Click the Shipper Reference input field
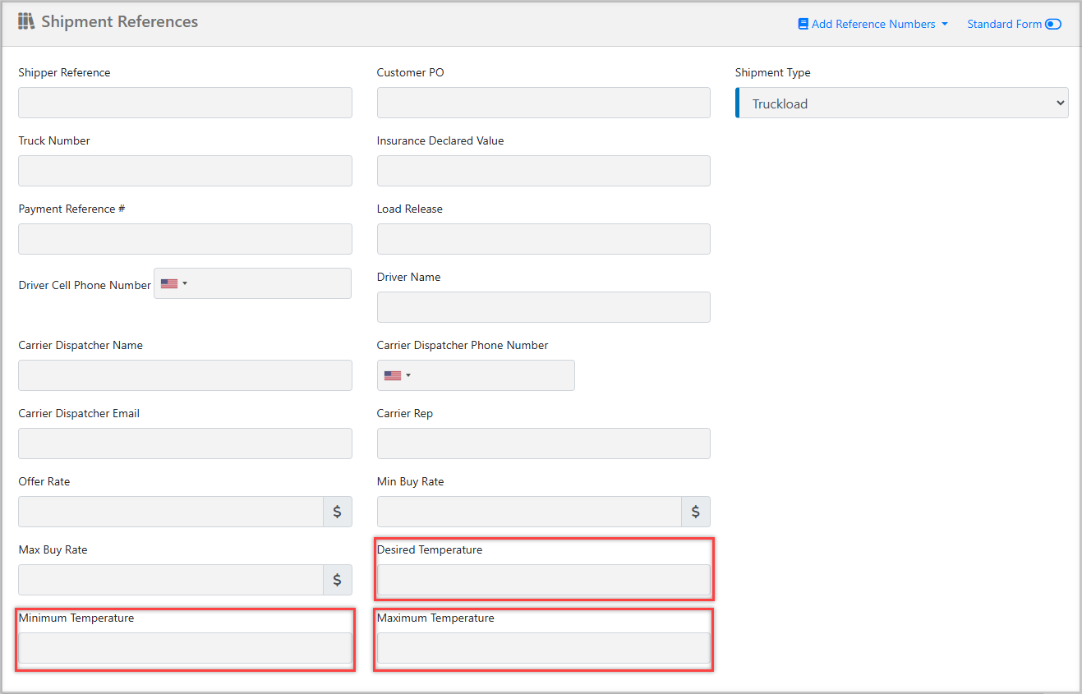The height and width of the screenshot is (694, 1082). (x=184, y=103)
